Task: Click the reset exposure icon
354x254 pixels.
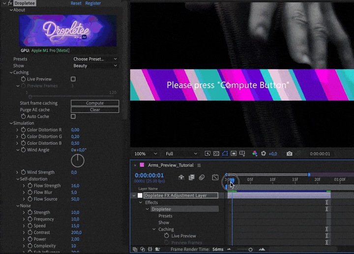Action: [x=263, y=154]
